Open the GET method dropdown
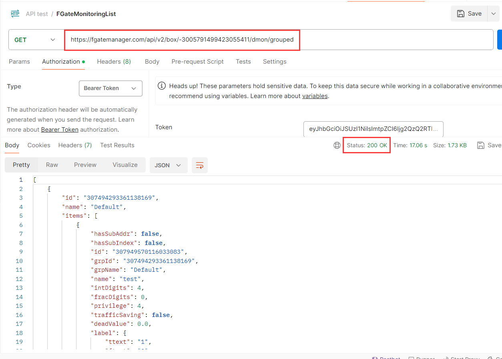This screenshot has height=359, width=502. (x=35, y=40)
